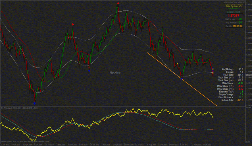Select the blue buy arrow touching the orange trendline

[182, 79]
